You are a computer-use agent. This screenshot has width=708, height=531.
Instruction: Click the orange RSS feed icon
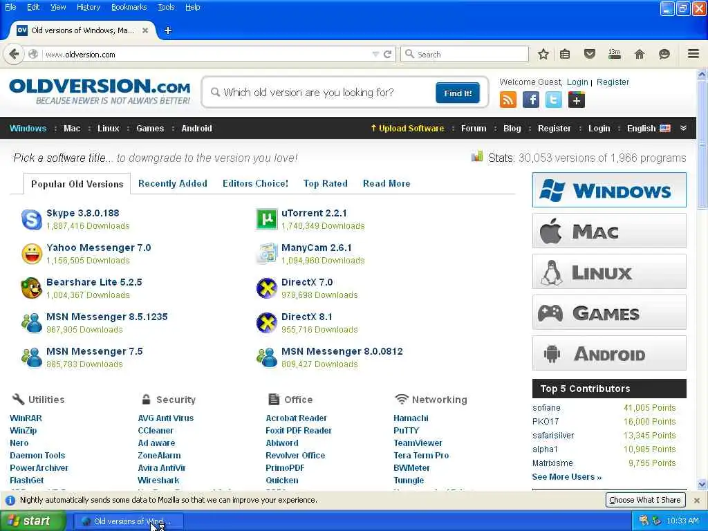pyautogui.click(x=508, y=100)
